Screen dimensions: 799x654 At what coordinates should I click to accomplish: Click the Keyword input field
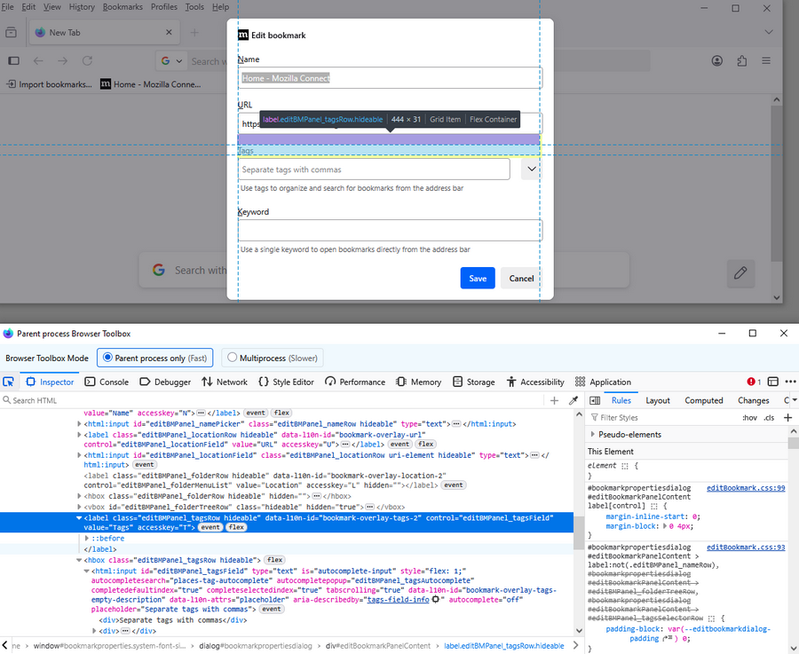[390, 231]
